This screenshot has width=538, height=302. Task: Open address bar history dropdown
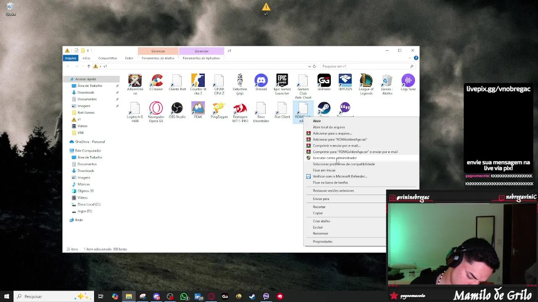click(310, 66)
